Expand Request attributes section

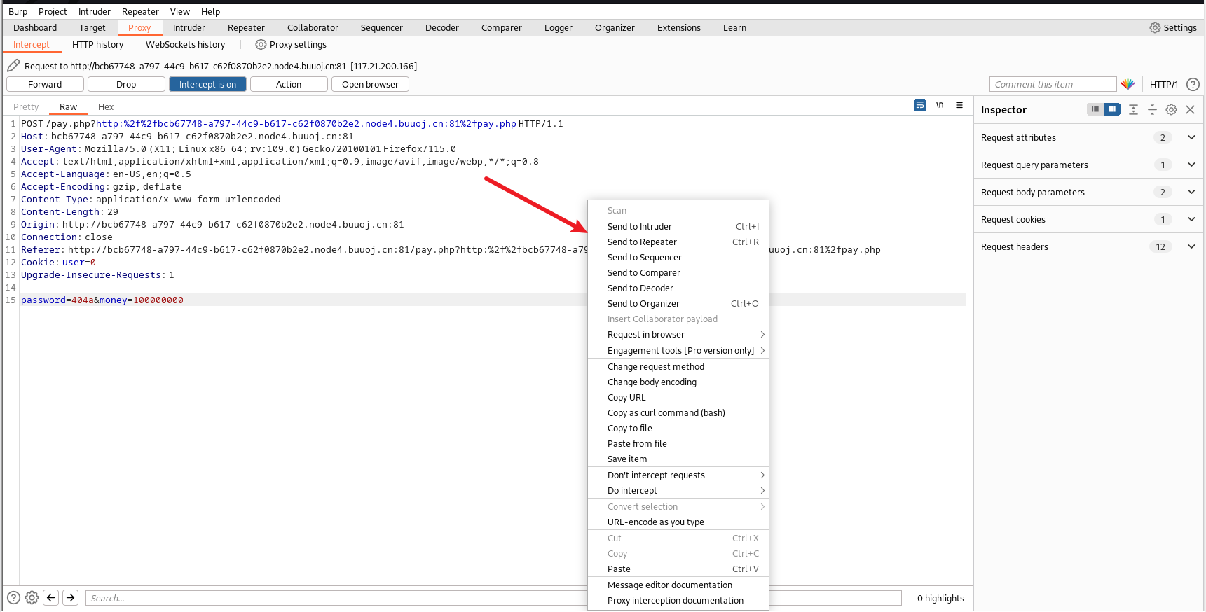pos(1088,137)
